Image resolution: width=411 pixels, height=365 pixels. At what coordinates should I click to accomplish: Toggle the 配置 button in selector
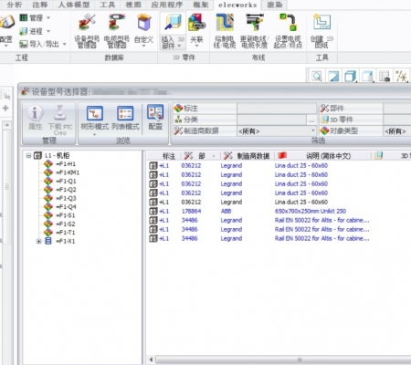pyautogui.click(x=155, y=118)
